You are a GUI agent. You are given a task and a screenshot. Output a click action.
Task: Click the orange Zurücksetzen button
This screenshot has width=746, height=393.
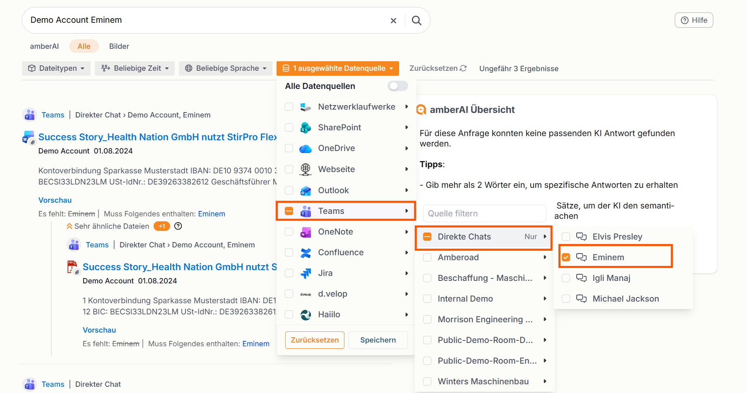tap(315, 340)
